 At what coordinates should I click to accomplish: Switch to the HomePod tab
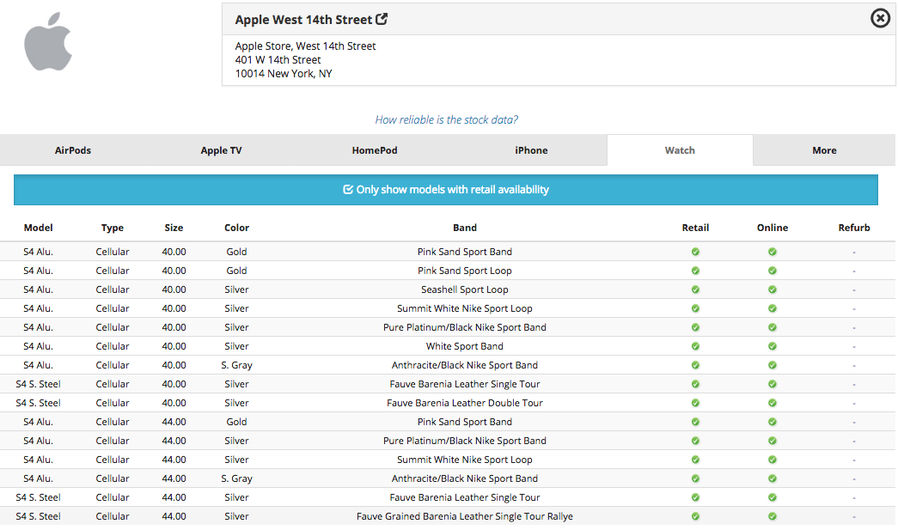[x=375, y=150]
